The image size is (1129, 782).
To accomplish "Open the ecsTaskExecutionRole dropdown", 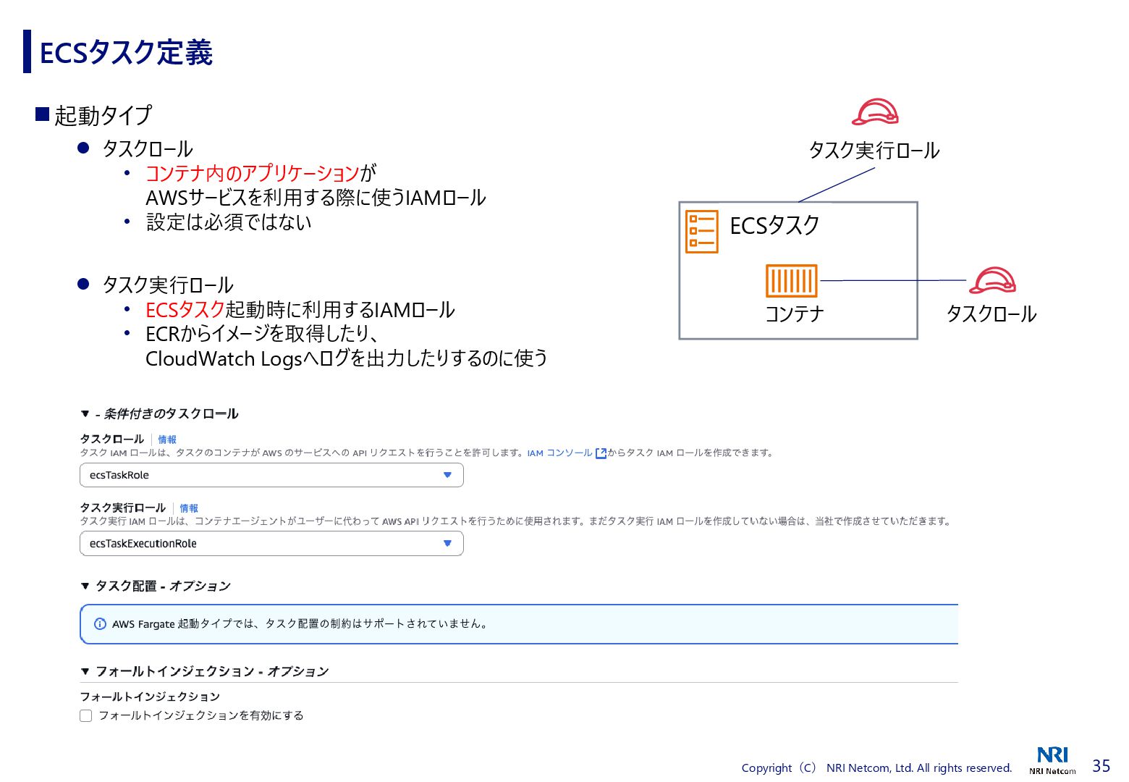I will 271,544.
